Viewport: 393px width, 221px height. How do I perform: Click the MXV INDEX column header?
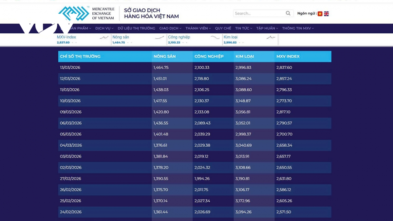[x=288, y=56]
